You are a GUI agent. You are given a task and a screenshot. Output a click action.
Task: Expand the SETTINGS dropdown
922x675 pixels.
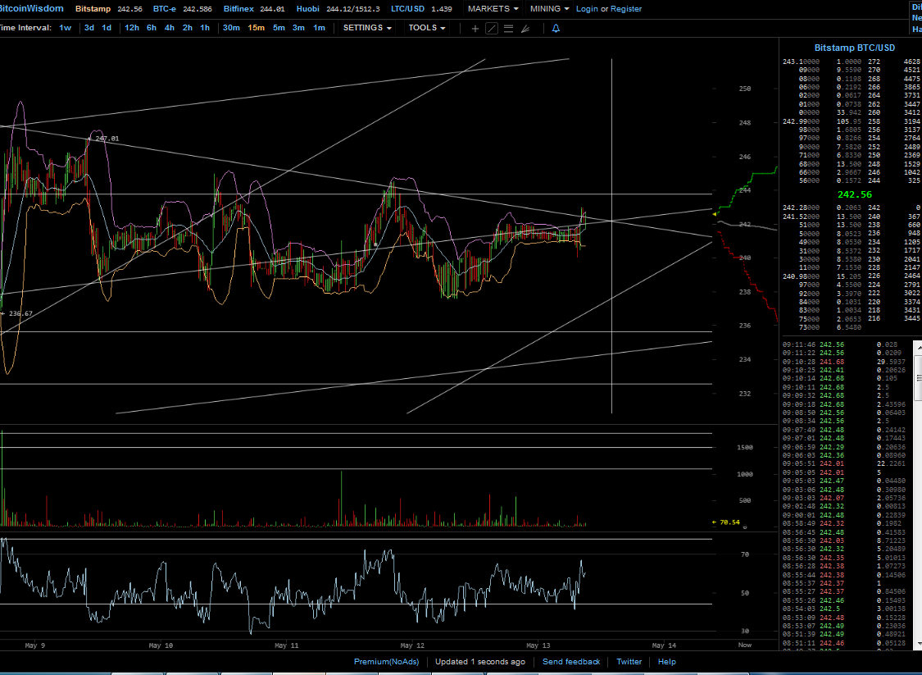pyautogui.click(x=367, y=28)
